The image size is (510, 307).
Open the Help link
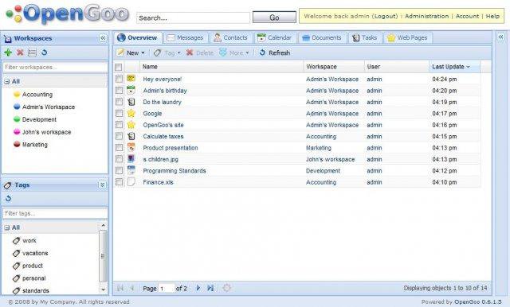point(492,16)
